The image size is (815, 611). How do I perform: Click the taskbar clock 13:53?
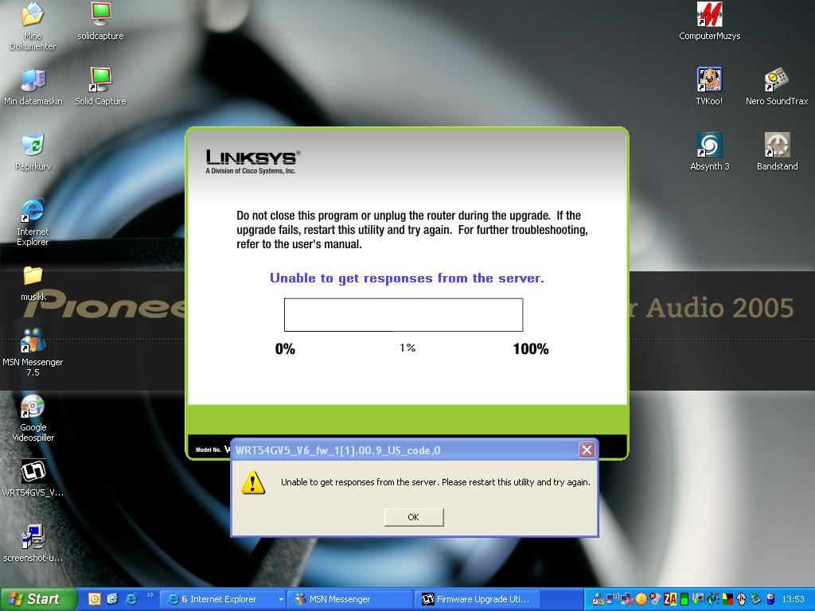794,599
